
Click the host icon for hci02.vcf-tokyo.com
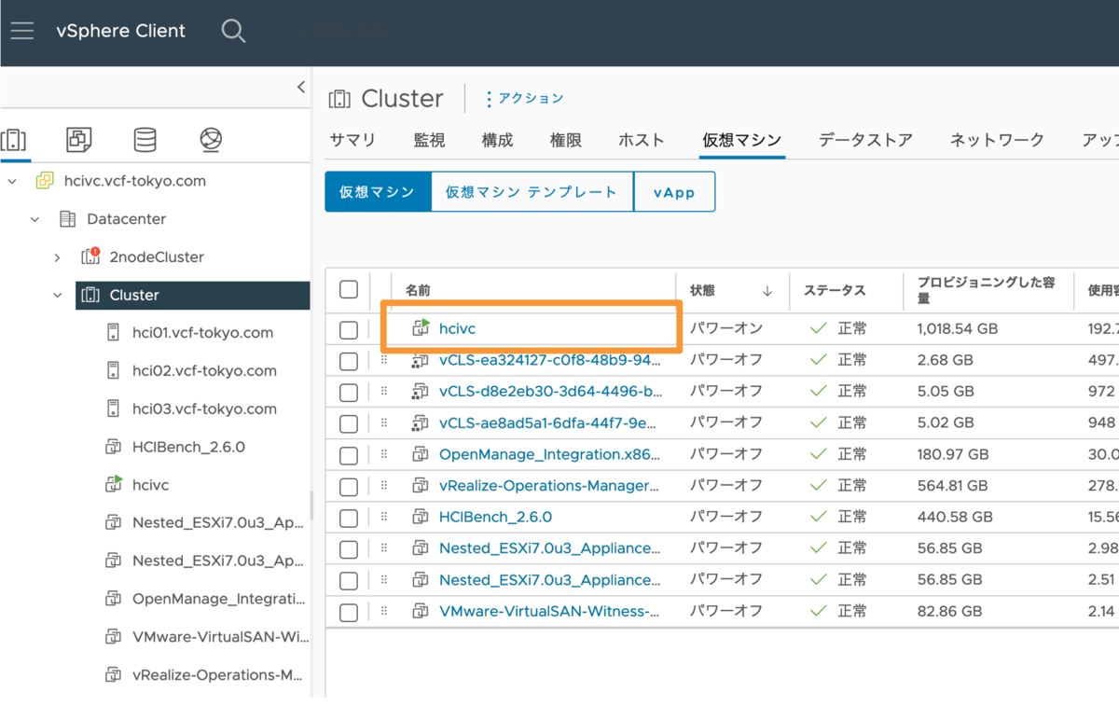(113, 371)
